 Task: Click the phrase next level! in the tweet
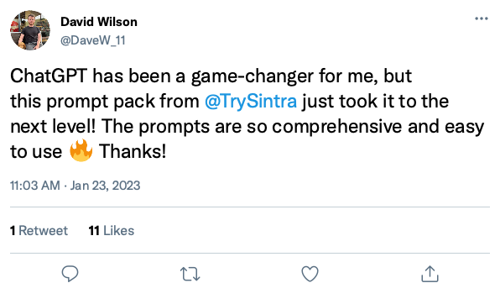coord(53,126)
